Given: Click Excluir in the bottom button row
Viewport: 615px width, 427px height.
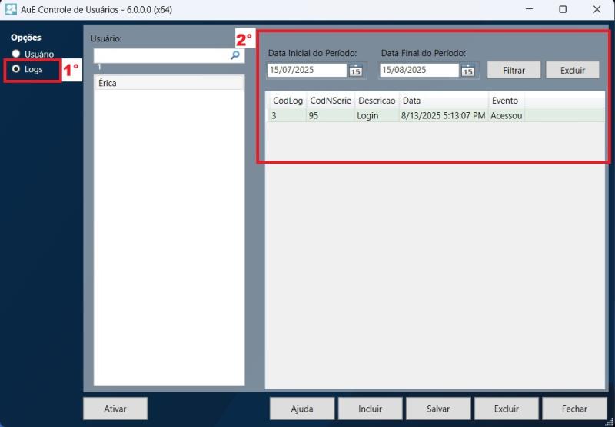Looking at the screenshot, I should pyautogui.click(x=506, y=409).
